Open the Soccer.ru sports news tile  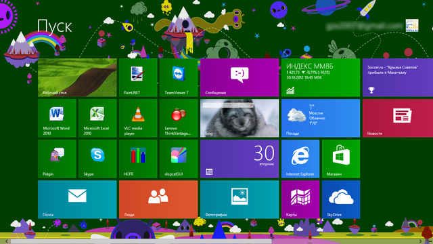(x=398, y=77)
